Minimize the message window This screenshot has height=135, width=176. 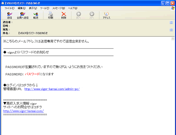click(163, 3)
